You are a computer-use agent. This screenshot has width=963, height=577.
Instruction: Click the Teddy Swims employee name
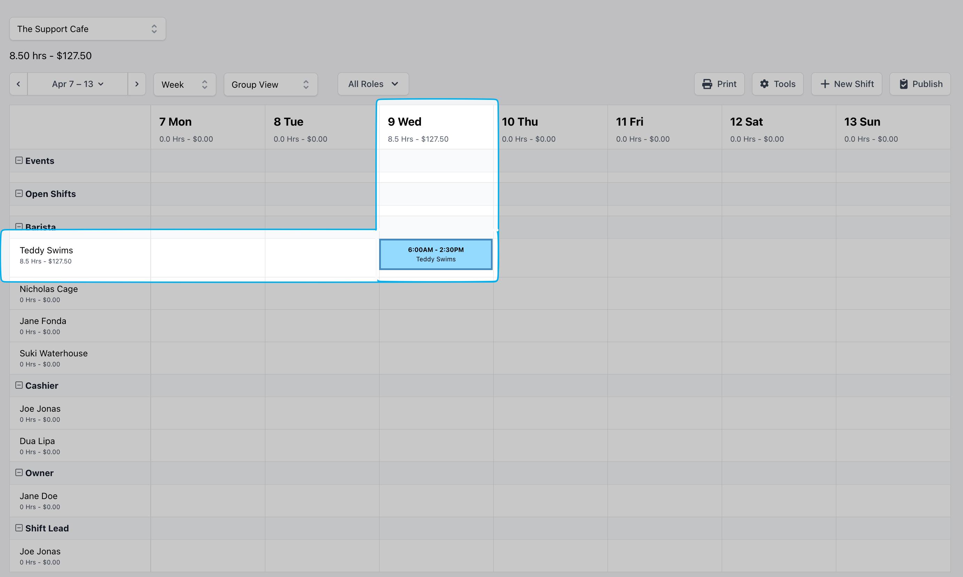tap(46, 251)
